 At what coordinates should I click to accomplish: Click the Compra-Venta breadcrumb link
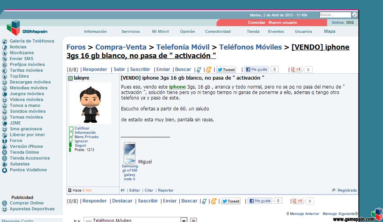click(x=121, y=47)
